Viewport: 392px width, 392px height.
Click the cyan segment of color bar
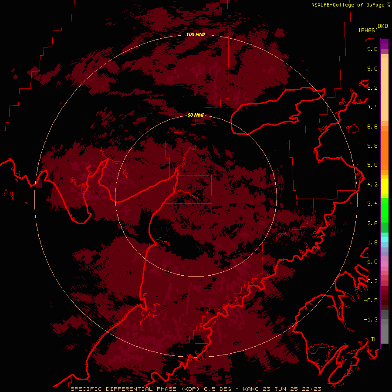point(385,240)
